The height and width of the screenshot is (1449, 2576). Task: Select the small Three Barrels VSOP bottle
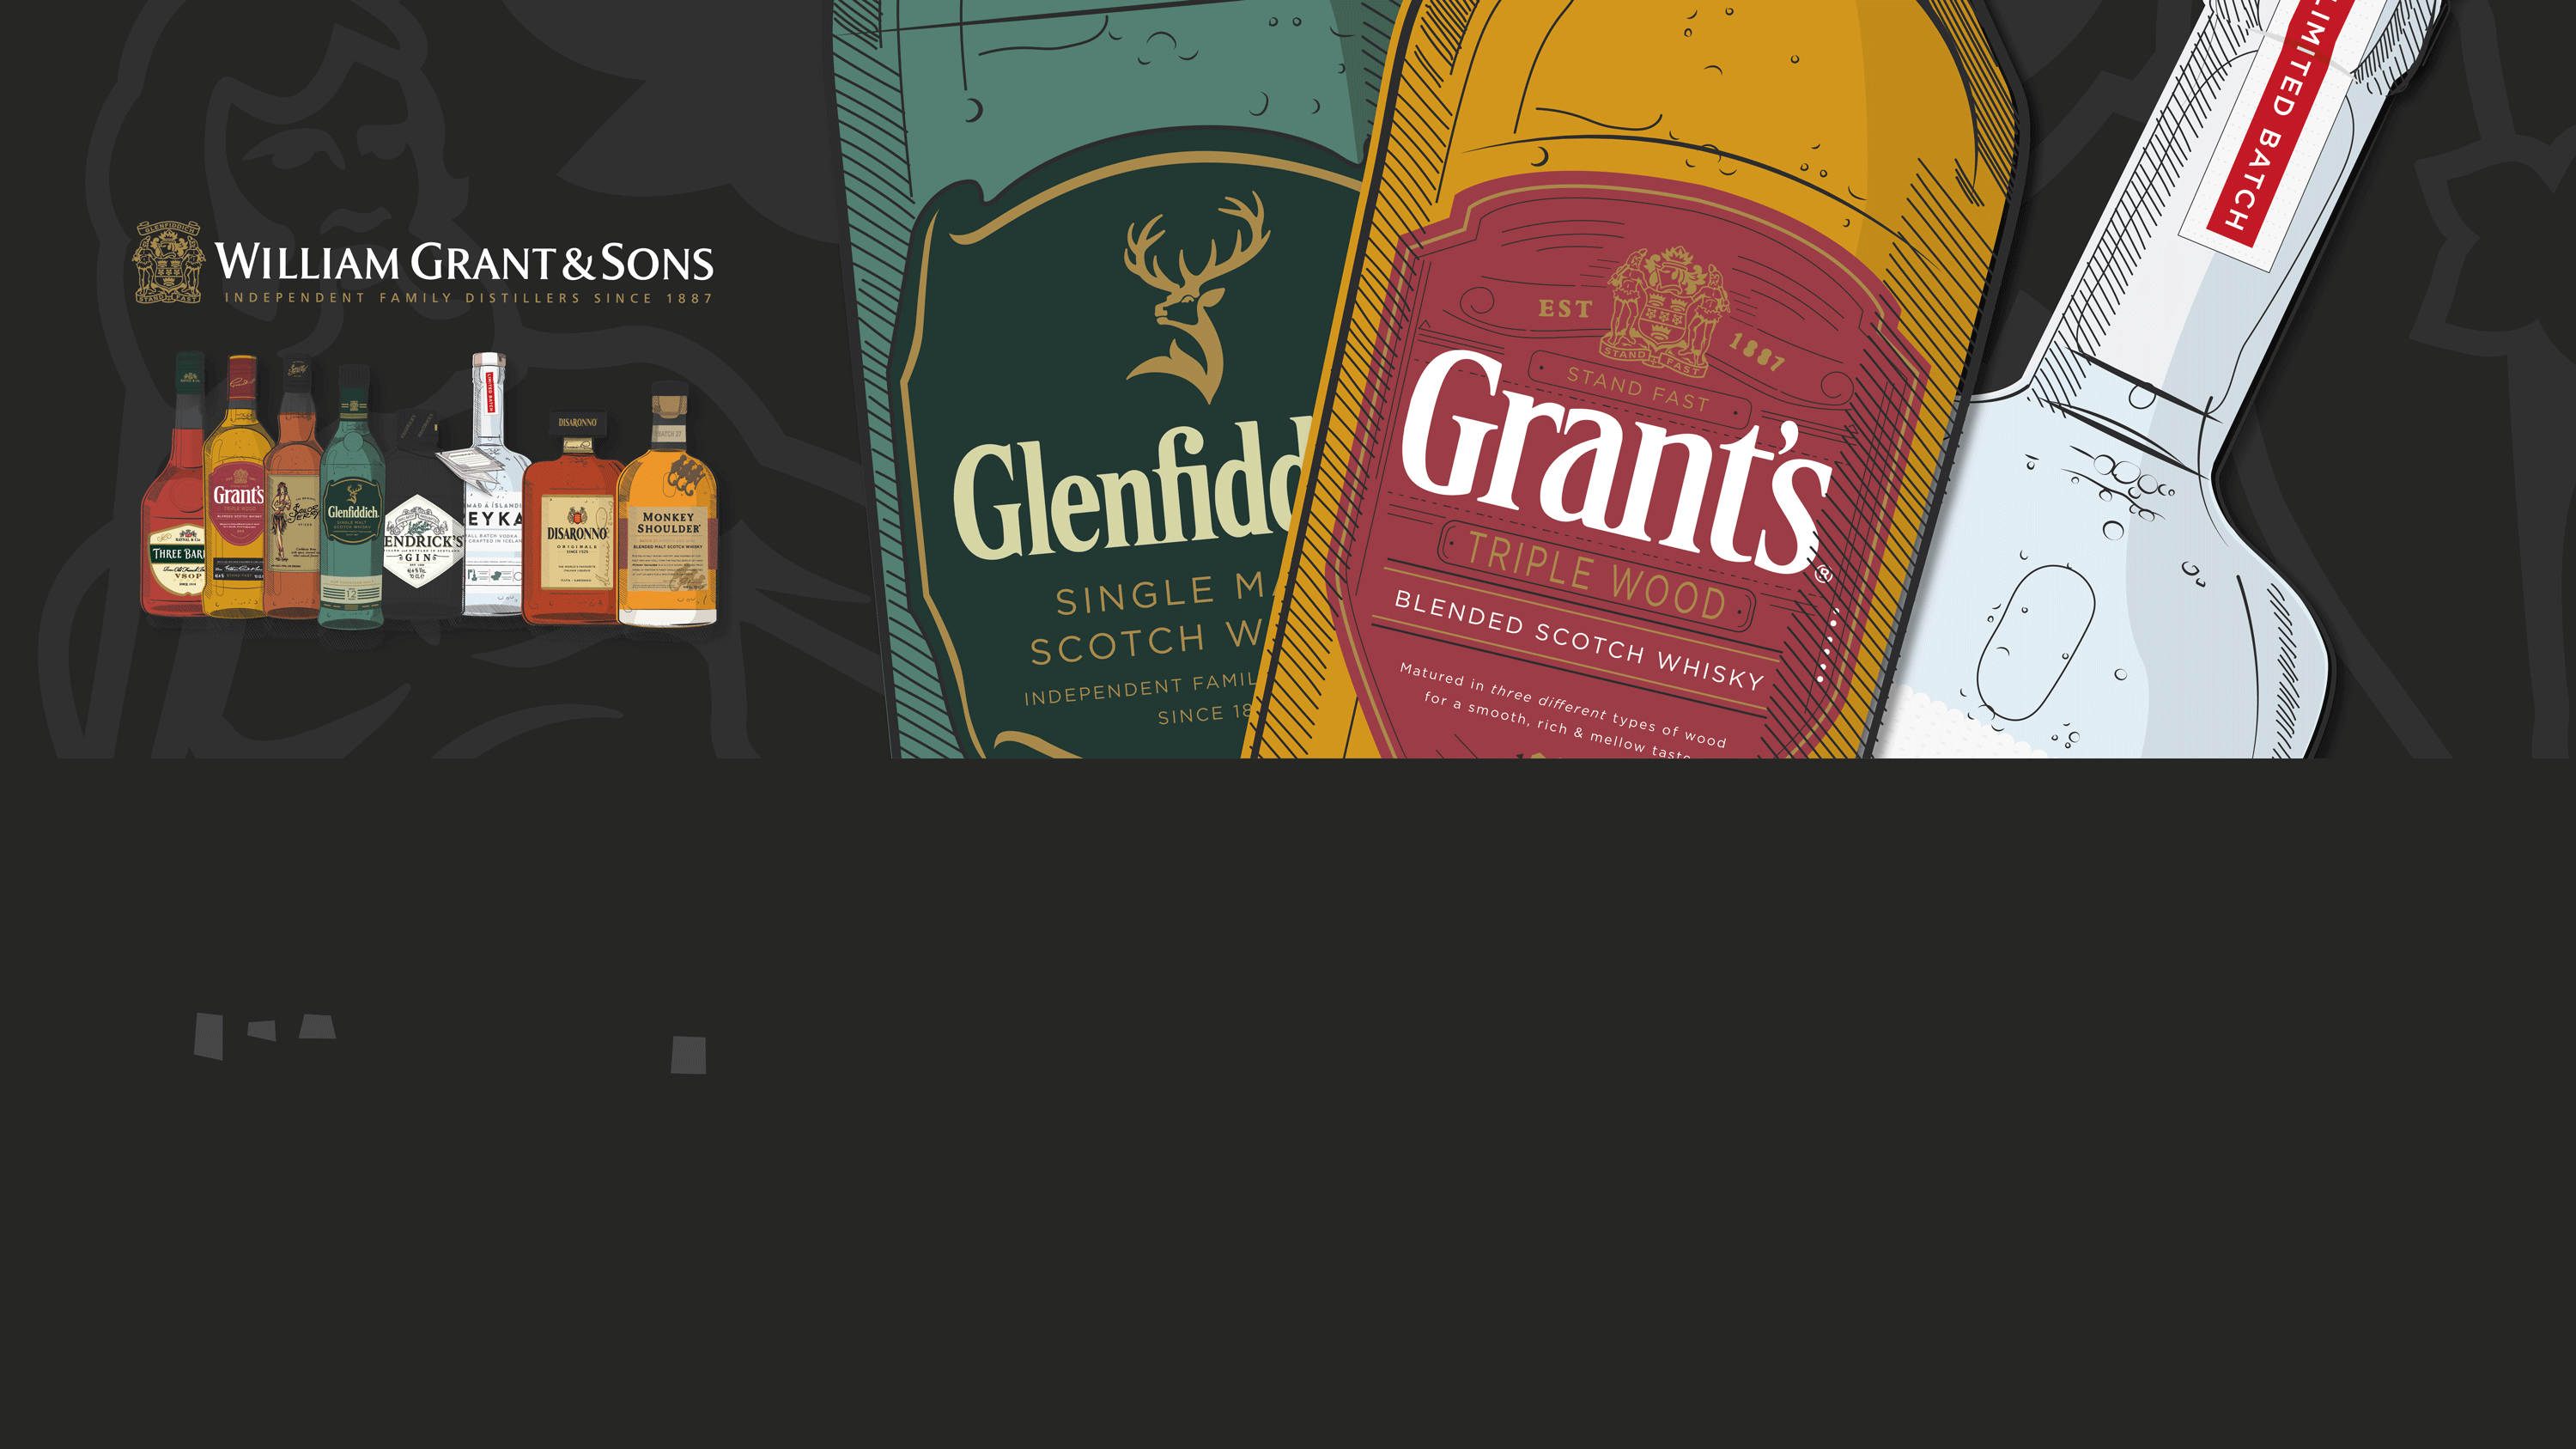pyautogui.click(x=174, y=484)
